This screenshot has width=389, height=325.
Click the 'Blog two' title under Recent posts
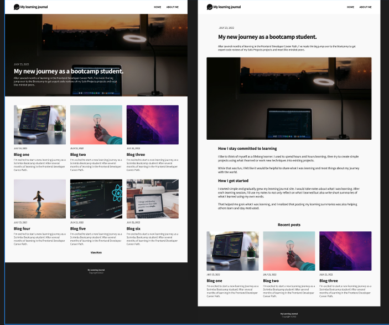tap(271, 281)
